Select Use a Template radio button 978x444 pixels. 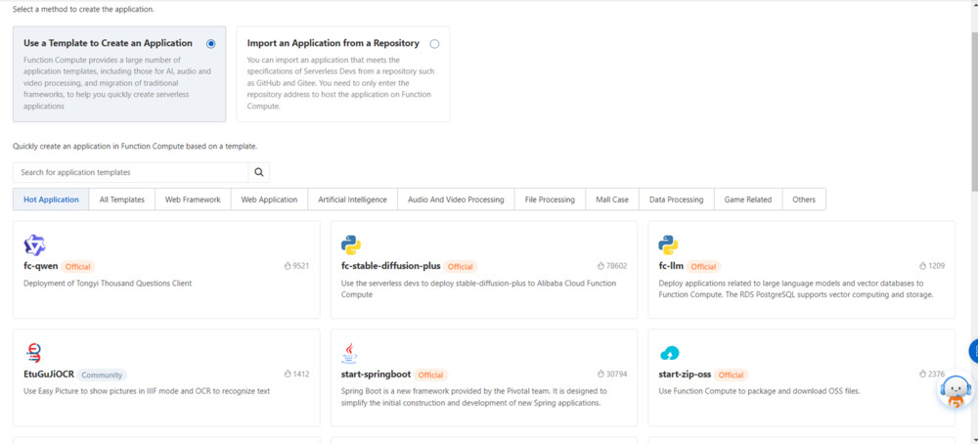coord(211,44)
